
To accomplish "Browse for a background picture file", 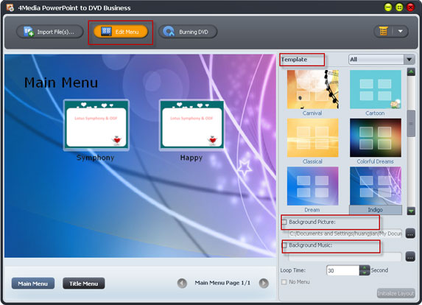I will (410, 234).
